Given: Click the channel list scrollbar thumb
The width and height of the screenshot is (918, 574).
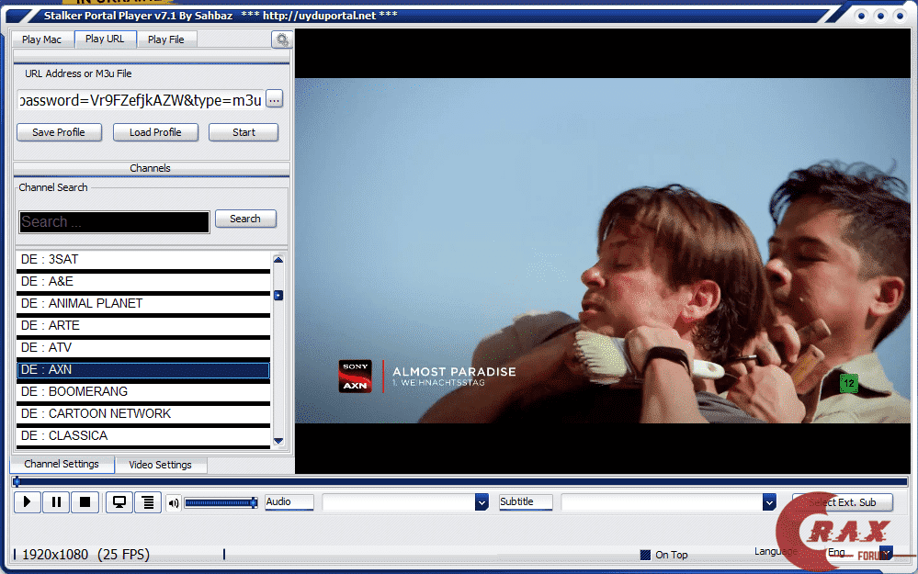Looking at the screenshot, I should point(278,296).
